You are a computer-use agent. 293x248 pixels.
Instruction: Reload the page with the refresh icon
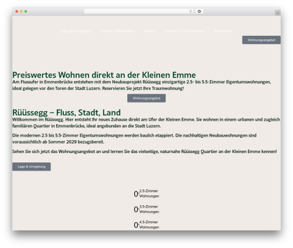click(x=190, y=11)
